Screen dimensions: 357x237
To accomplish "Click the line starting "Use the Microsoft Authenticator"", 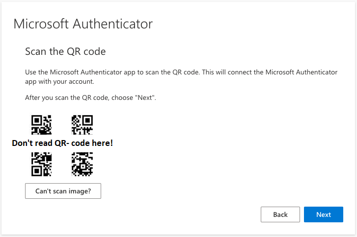I will pos(181,72).
